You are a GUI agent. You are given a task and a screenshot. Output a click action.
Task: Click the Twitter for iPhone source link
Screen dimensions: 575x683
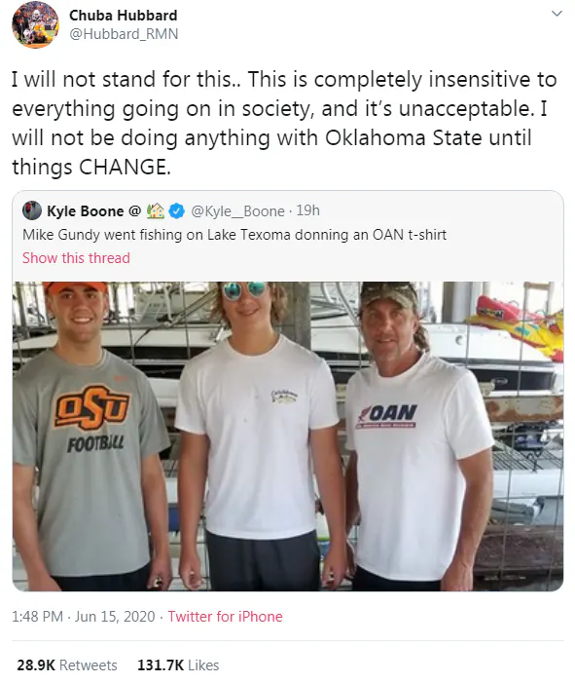pyautogui.click(x=226, y=617)
